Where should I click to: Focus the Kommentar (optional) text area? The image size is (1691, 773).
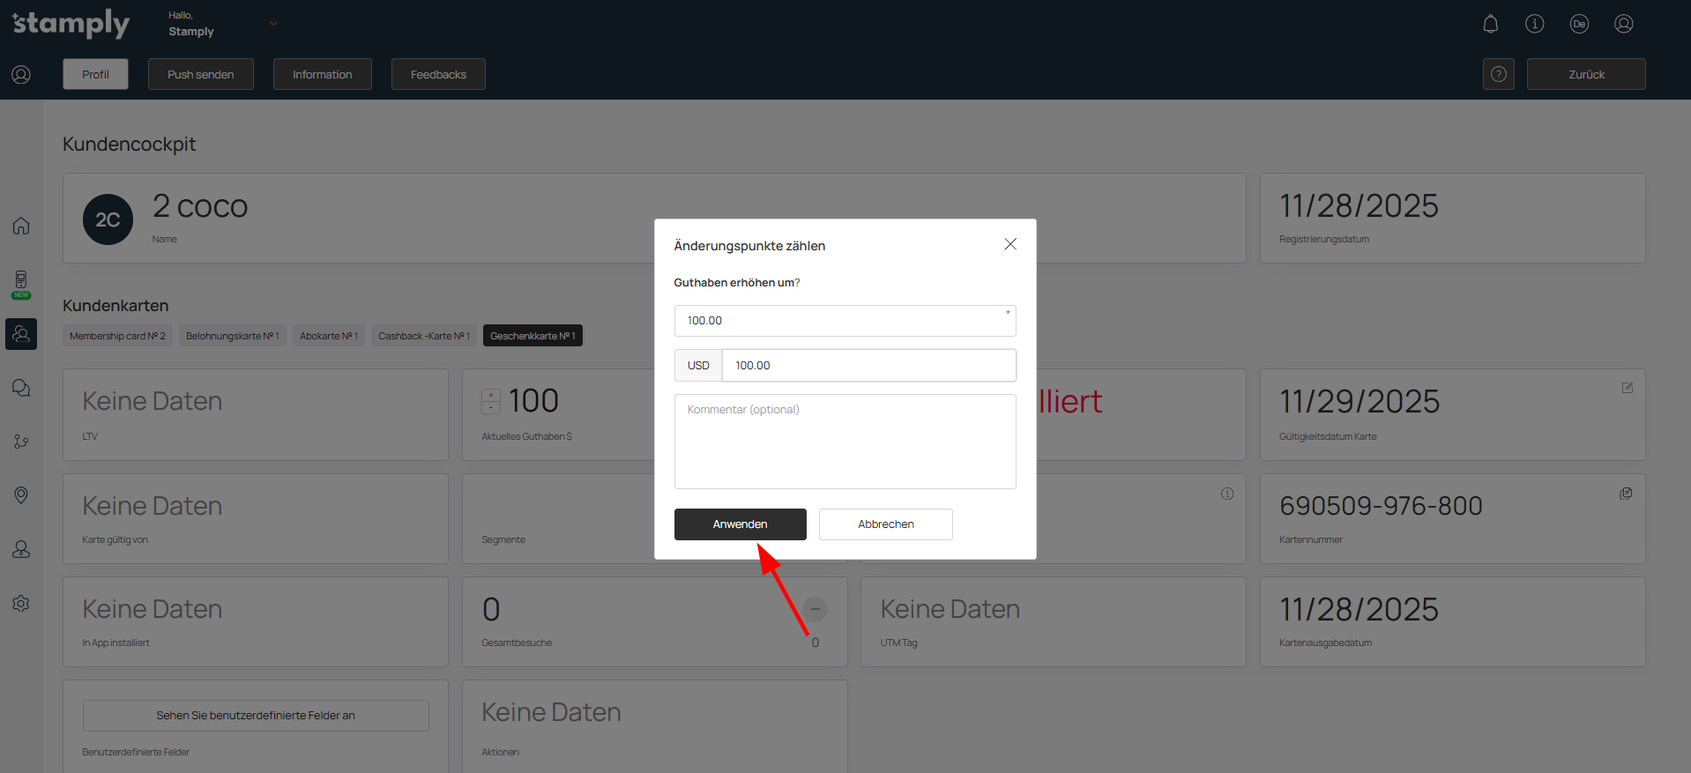click(845, 442)
